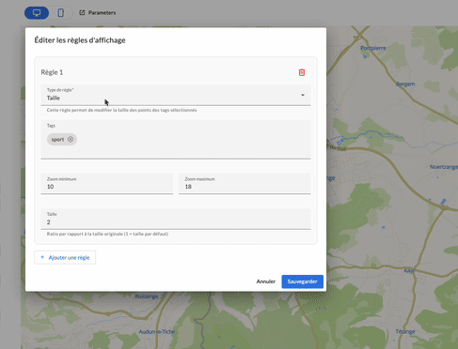The image size is (458, 349).
Task: Save the rules with Sauvegarder
Action: pos(302,281)
